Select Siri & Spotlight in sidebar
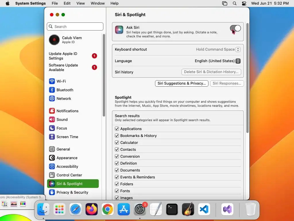This screenshot has height=221, width=294. [73, 184]
